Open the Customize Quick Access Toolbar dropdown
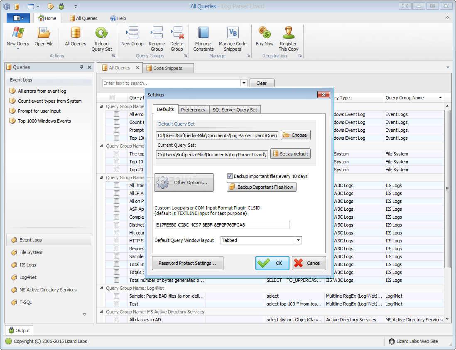Image resolution: width=456 pixels, height=350 pixels. coord(76,6)
